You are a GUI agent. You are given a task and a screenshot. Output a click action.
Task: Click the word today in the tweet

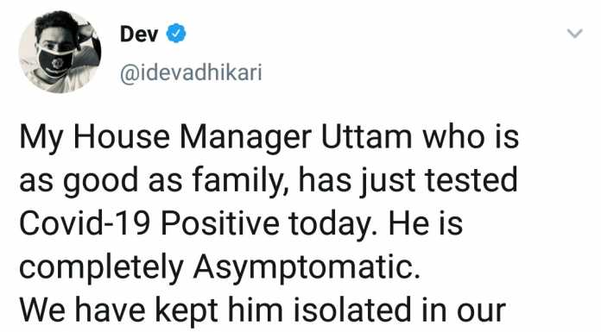[333, 226]
